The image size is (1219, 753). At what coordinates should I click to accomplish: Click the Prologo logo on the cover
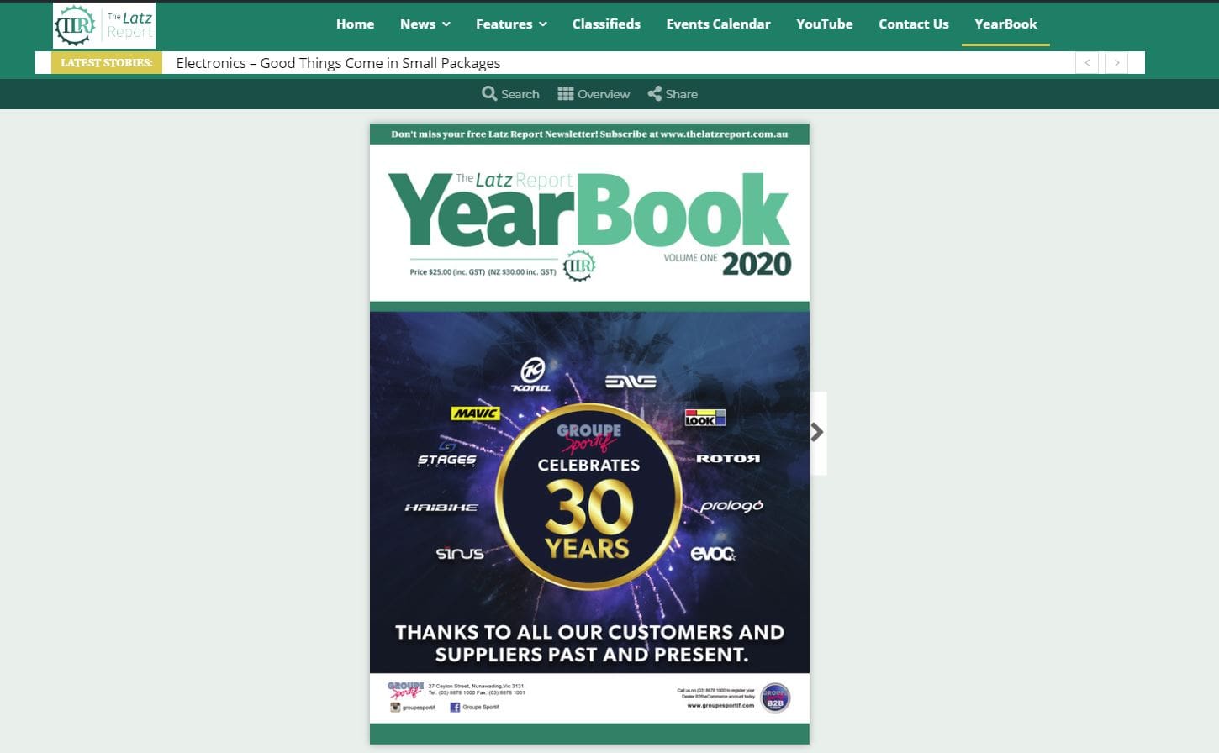732,506
